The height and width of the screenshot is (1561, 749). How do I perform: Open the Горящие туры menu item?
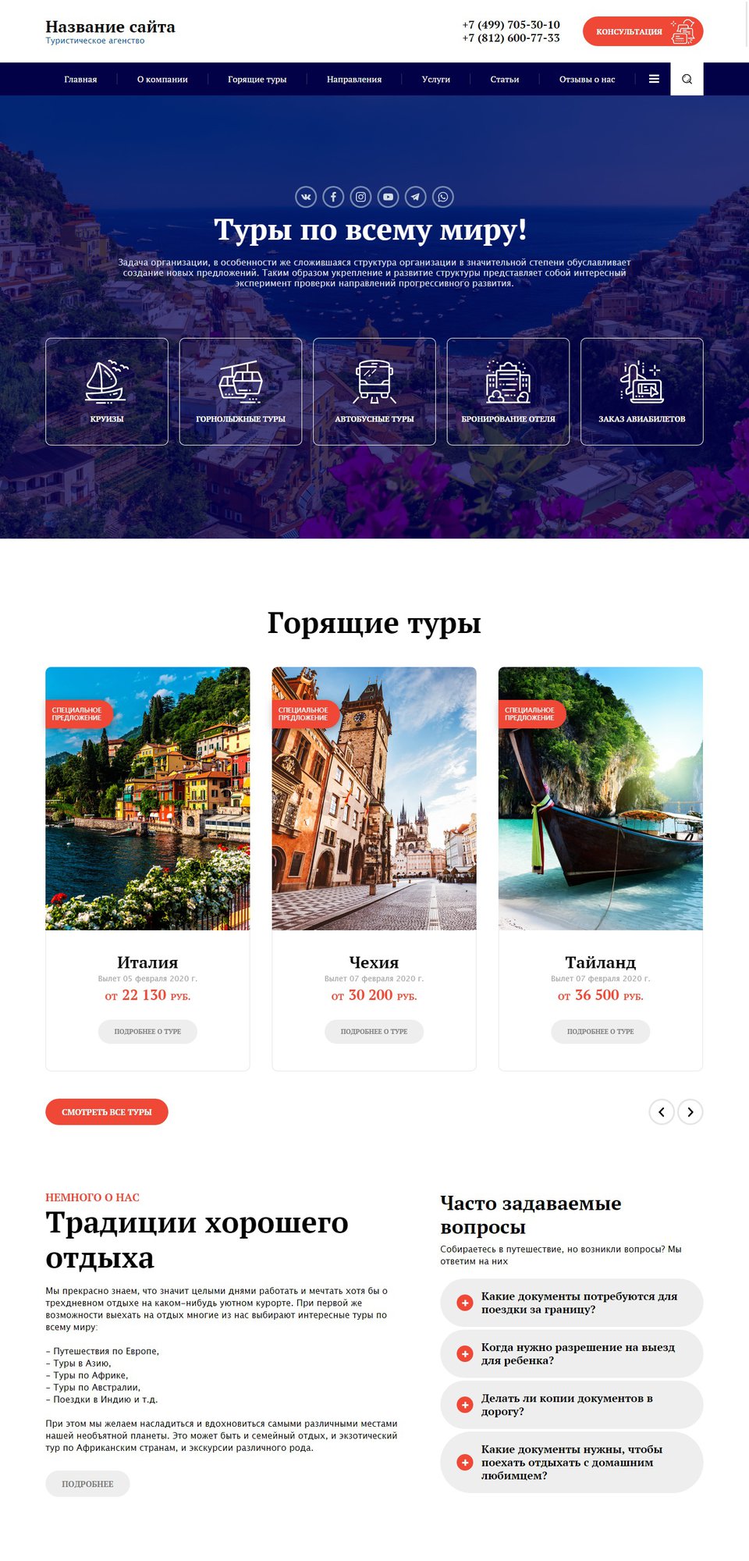[x=257, y=79]
